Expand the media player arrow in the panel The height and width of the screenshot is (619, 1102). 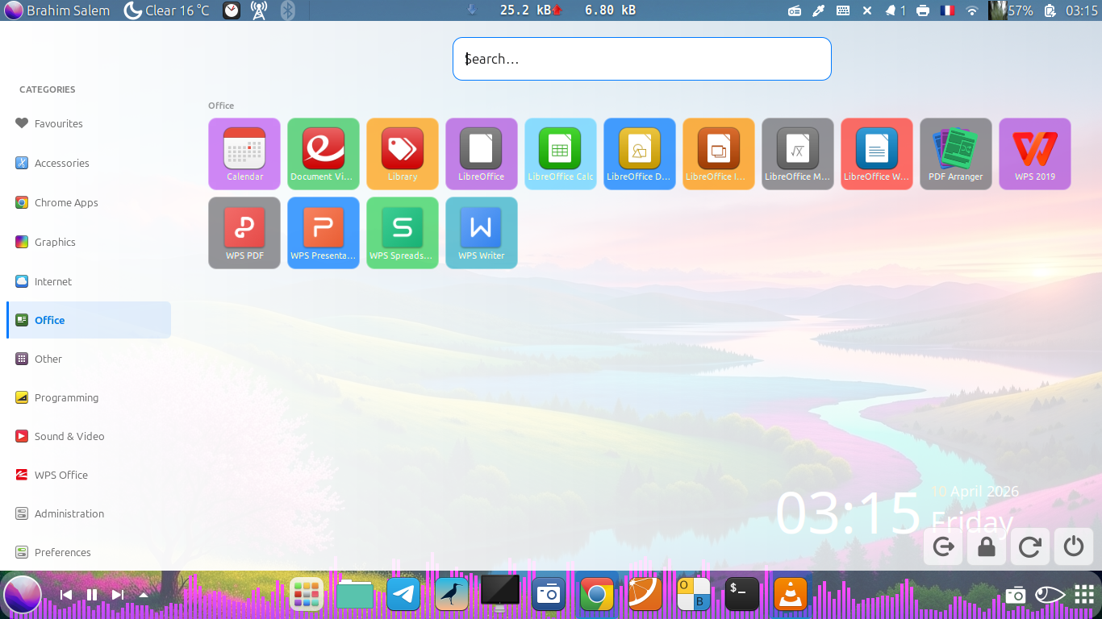[144, 595]
